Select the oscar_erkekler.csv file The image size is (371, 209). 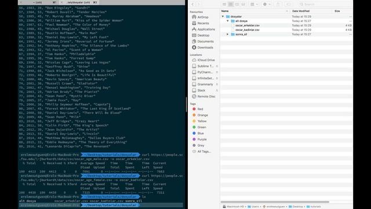286,26
